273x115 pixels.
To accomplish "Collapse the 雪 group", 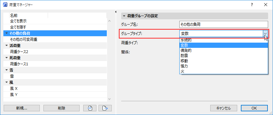I will 7,70.
